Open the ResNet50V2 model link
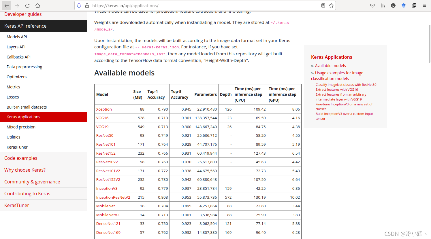431x239 pixels. (x=107, y=162)
